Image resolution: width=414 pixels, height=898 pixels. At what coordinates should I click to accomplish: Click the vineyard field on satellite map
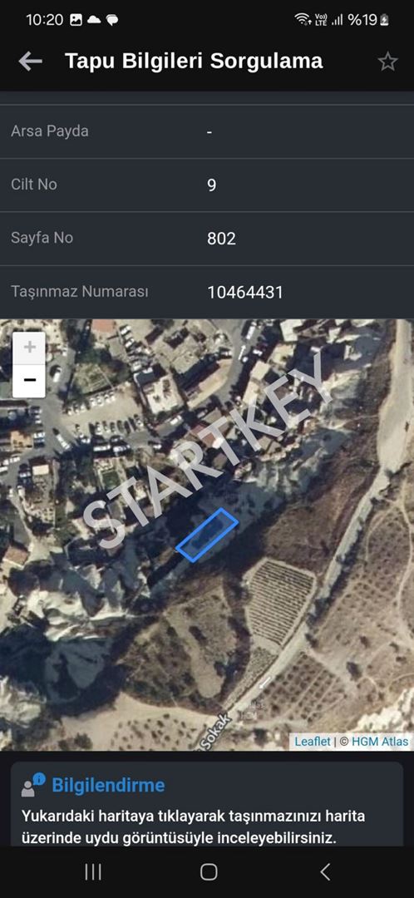pos(279,600)
